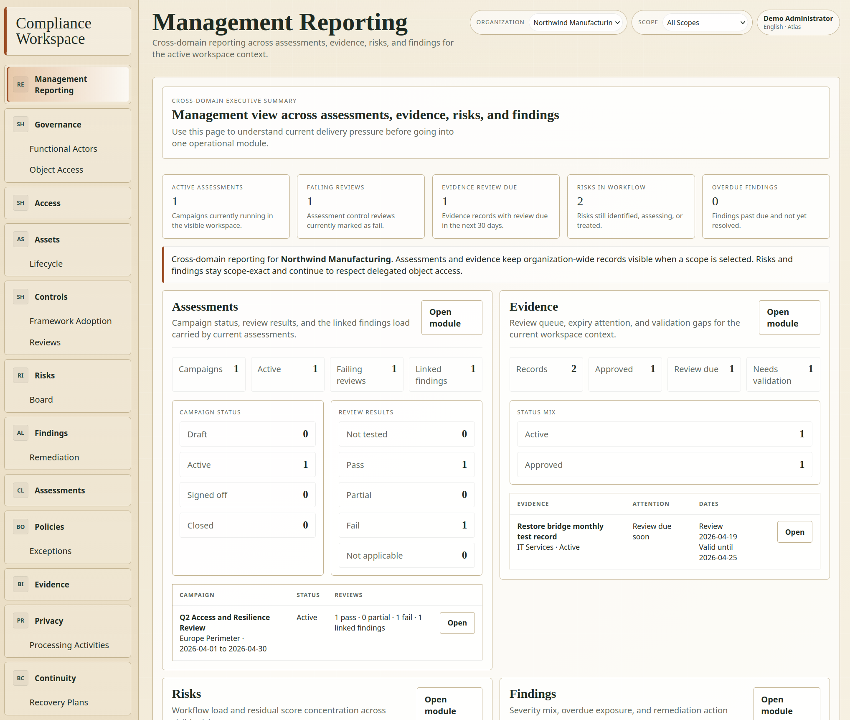Click the Fail row in Review Results
The image size is (850, 720).
(x=406, y=525)
